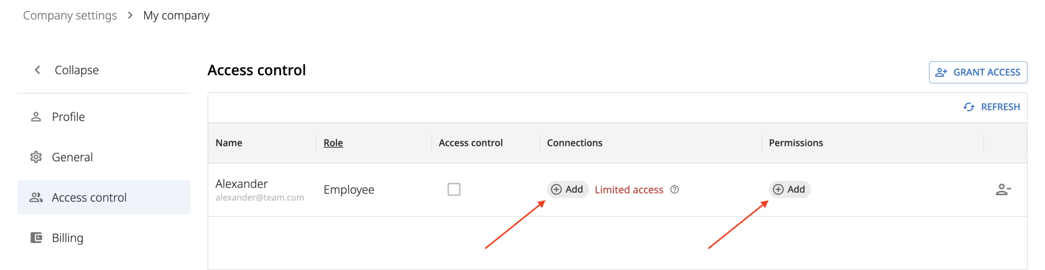The image size is (1045, 270).
Task: Click the add-user icon on Grant Access
Action: (941, 72)
